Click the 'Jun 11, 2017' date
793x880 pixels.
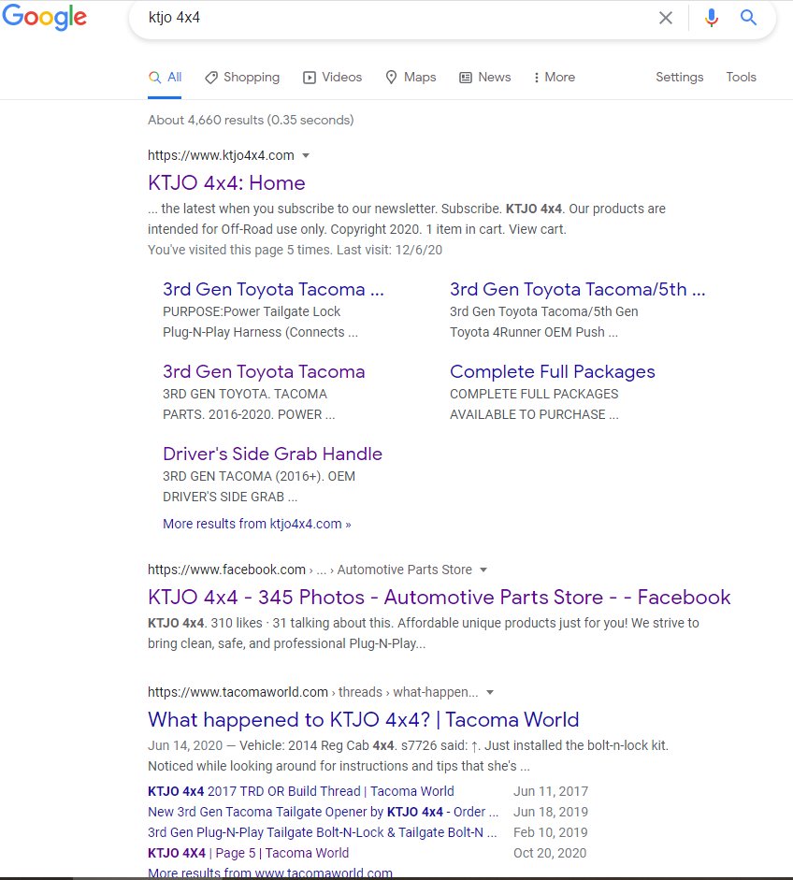point(551,791)
